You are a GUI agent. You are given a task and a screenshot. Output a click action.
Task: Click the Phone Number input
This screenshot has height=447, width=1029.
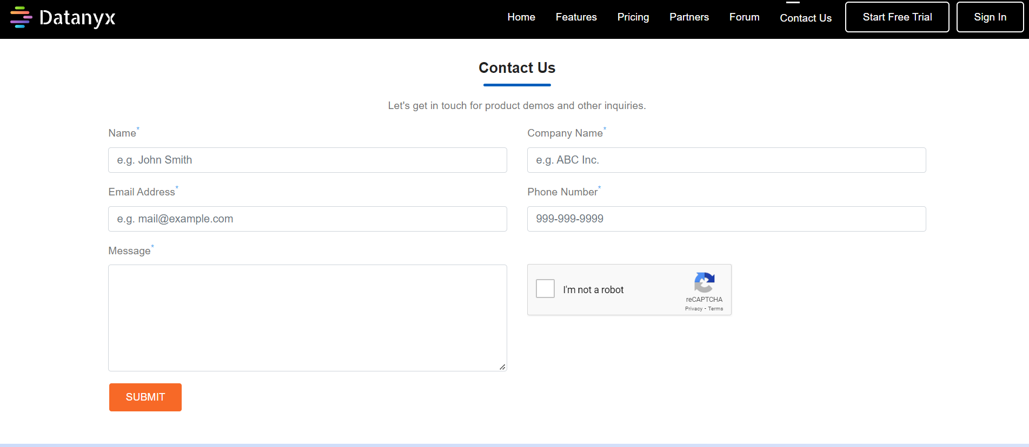[x=726, y=219]
